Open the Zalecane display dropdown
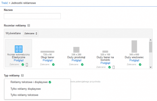The image size is (157, 101). pyautogui.click(x=31, y=33)
